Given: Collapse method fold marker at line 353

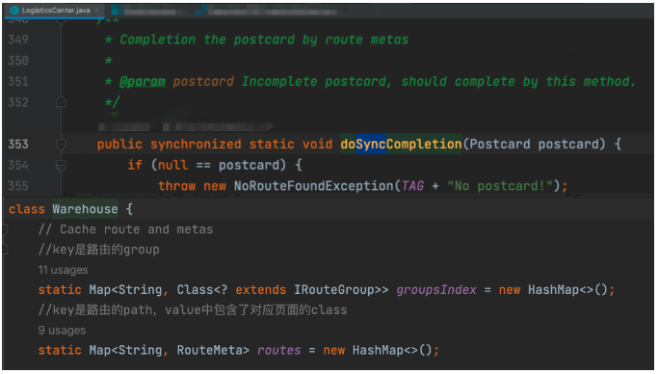Looking at the screenshot, I should click(x=61, y=145).
